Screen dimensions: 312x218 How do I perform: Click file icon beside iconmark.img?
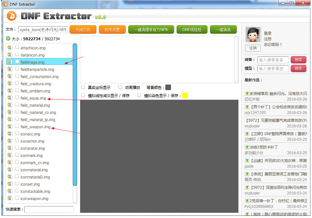tap(10, 155)
